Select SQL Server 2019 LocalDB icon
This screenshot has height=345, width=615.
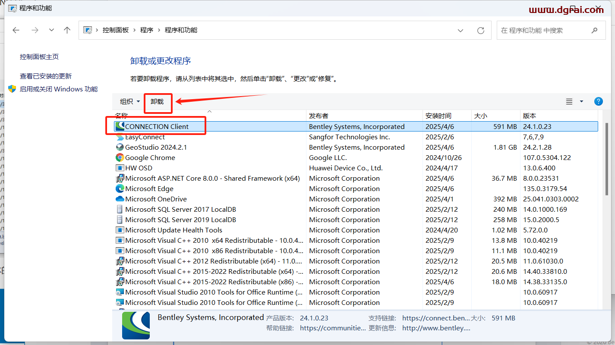[x=120, y=220]
